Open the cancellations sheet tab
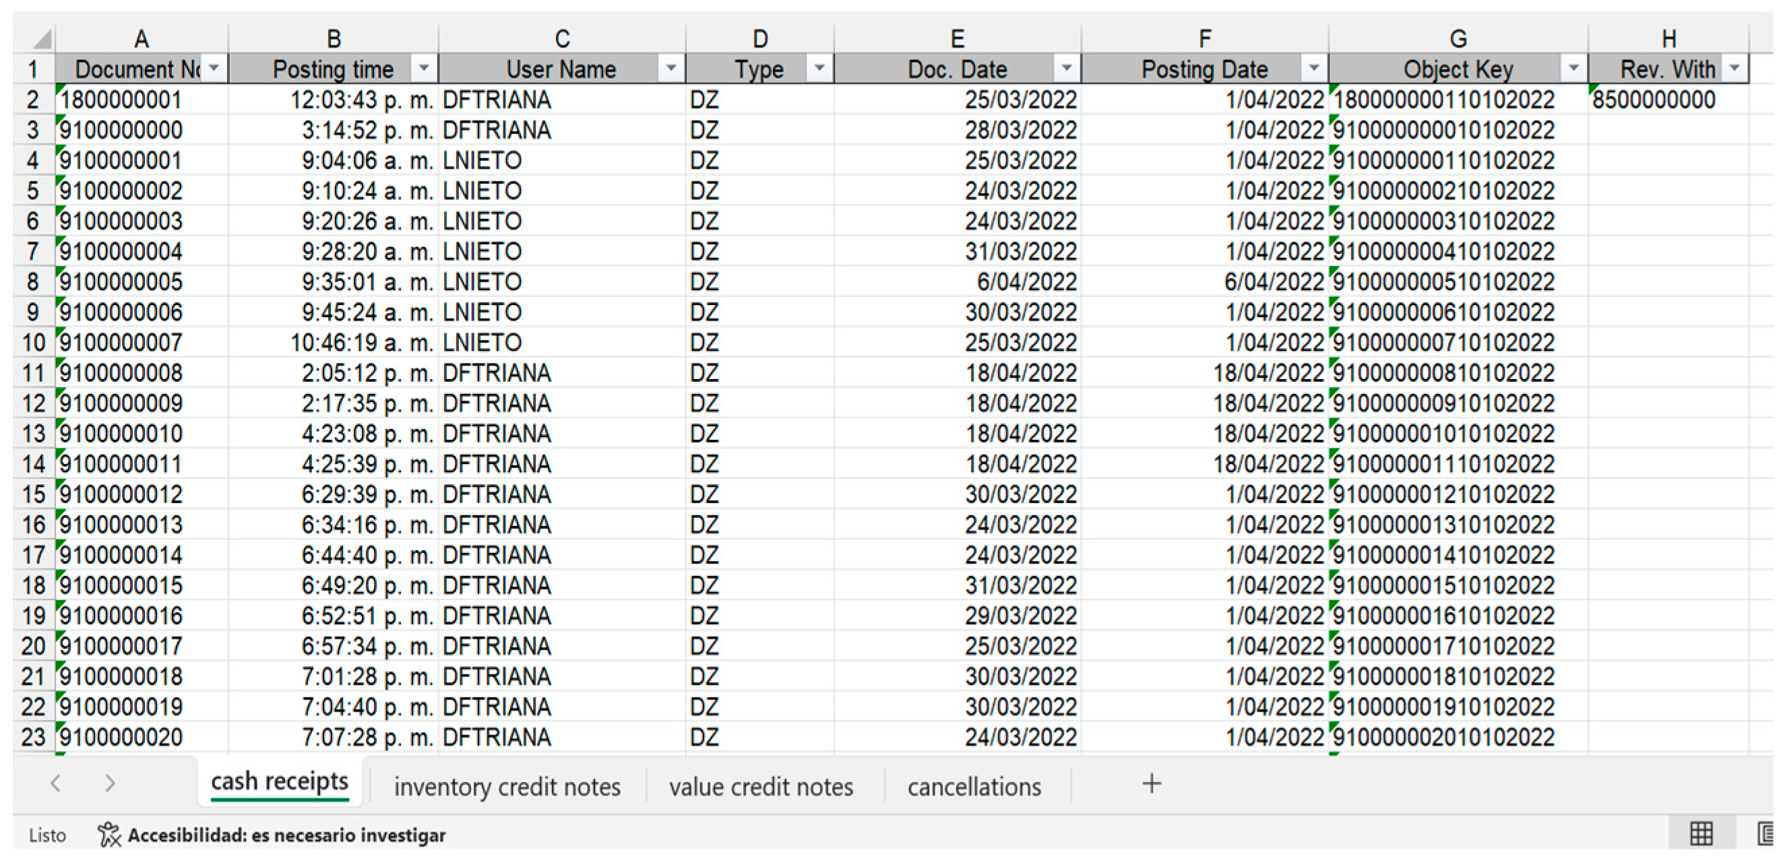This screenshot has height=862, width=1783. click(974, 787)
